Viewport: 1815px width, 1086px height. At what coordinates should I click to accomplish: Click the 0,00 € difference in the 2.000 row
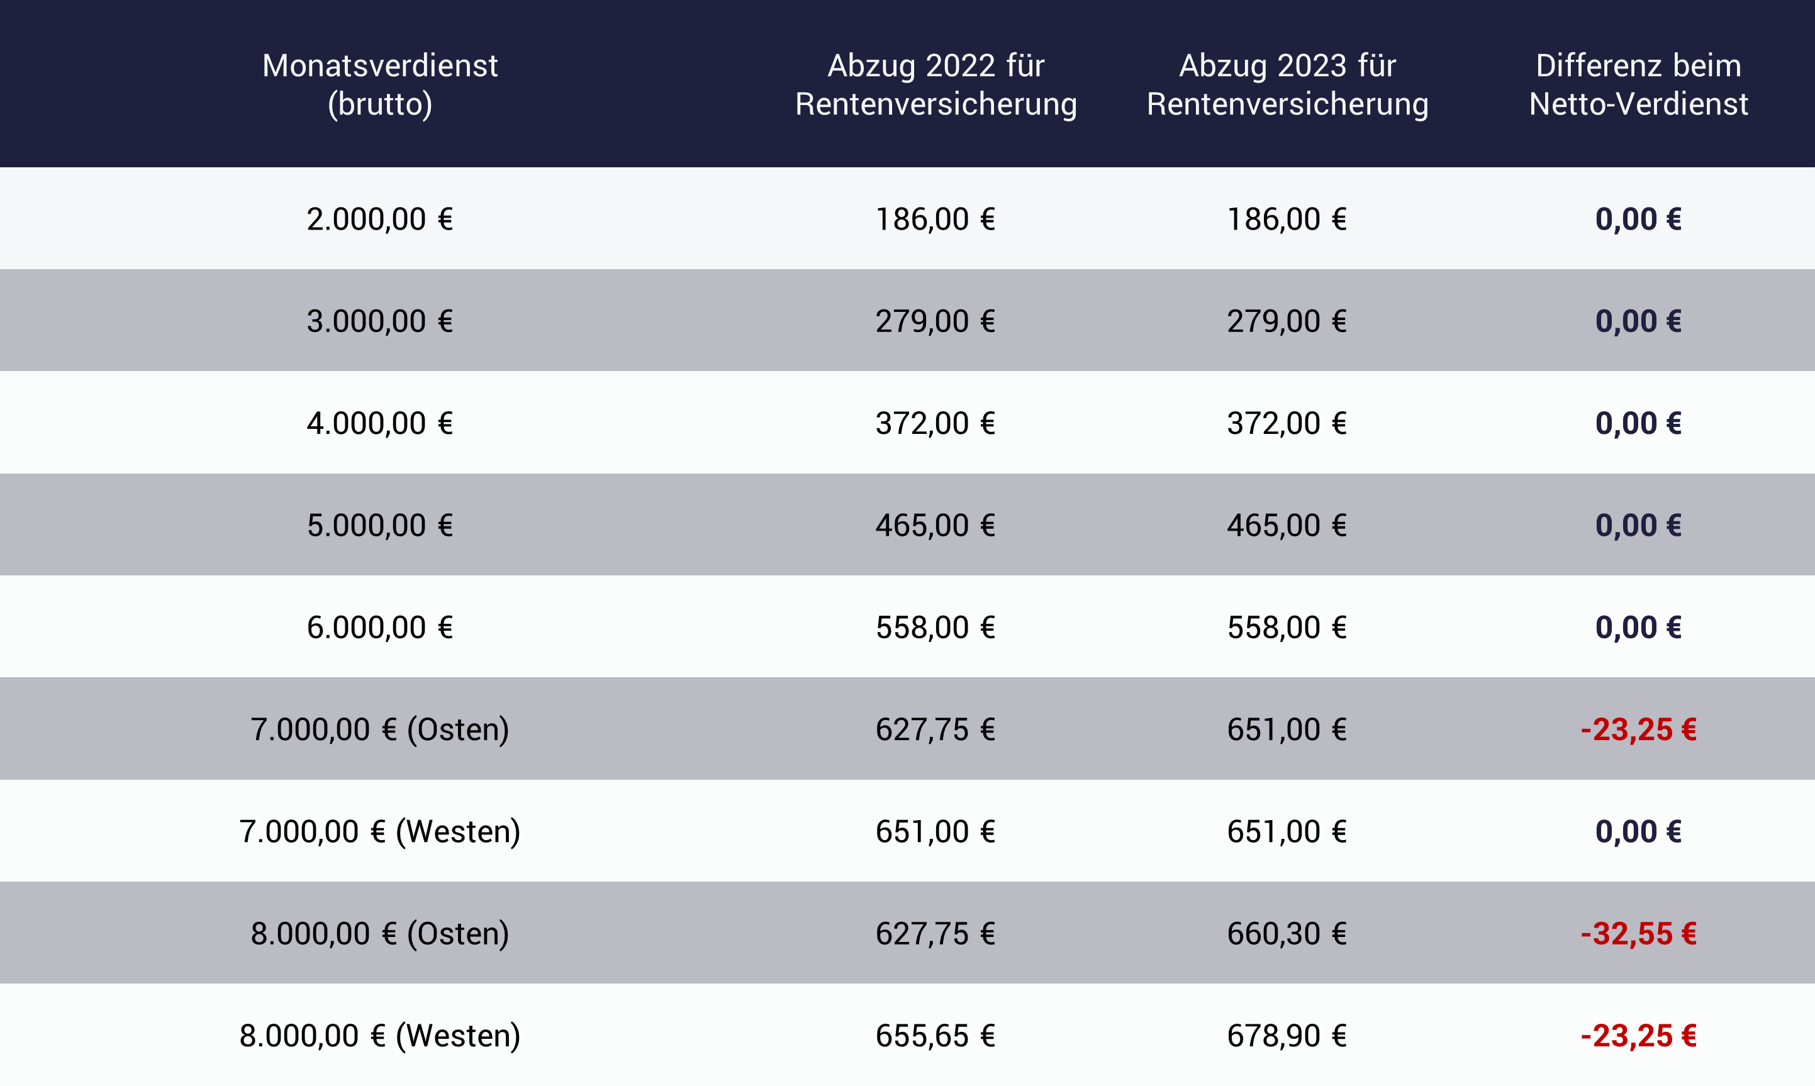coord(1638,219)
